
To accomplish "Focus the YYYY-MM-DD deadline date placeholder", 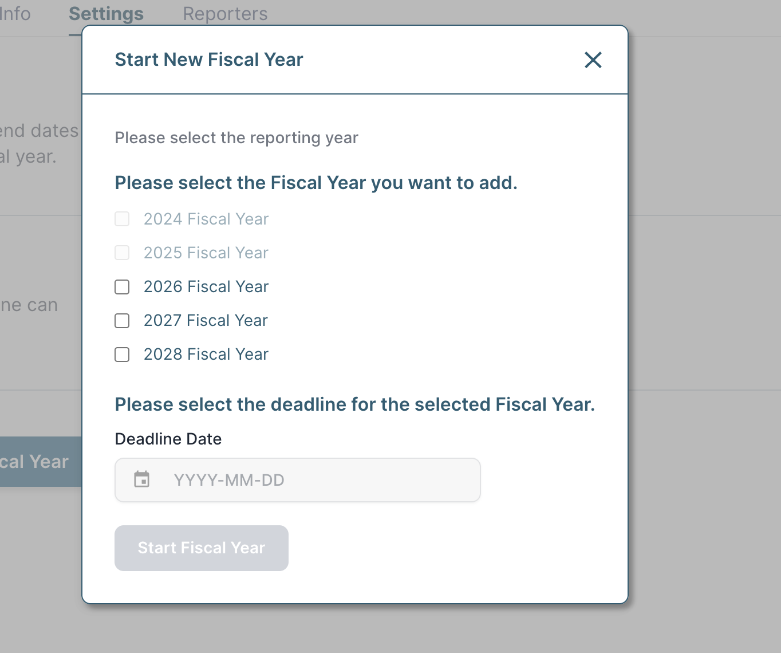I will click(229, 480).
